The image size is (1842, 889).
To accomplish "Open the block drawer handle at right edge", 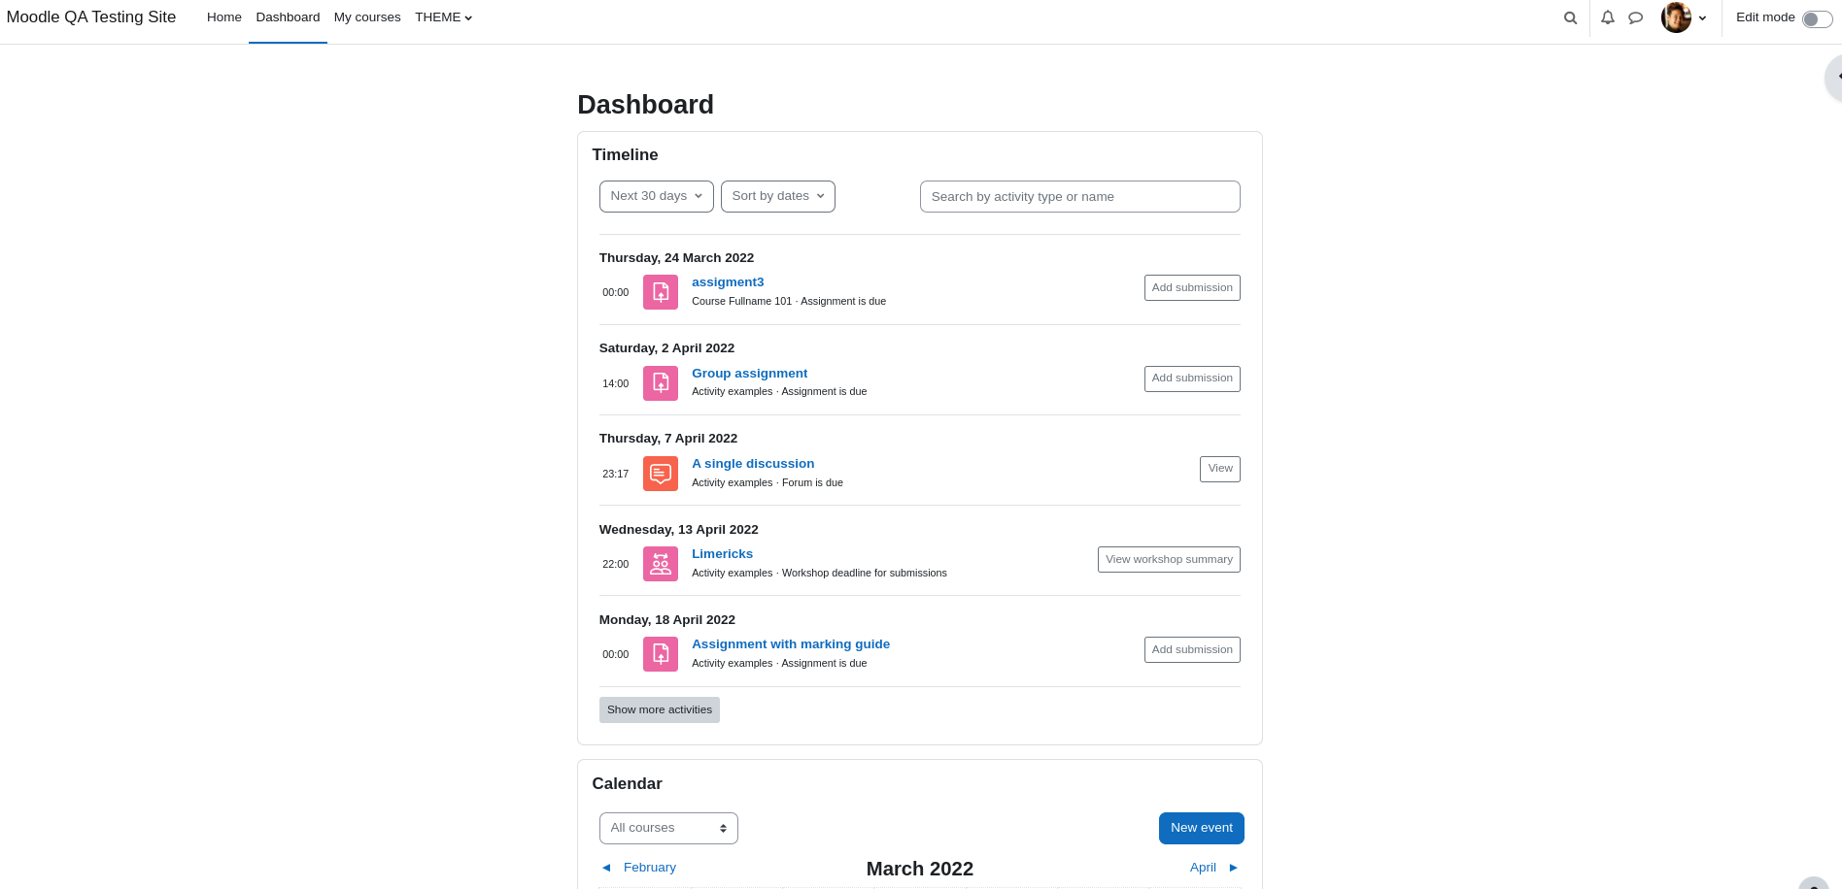I will click(x=1834, y=77).
